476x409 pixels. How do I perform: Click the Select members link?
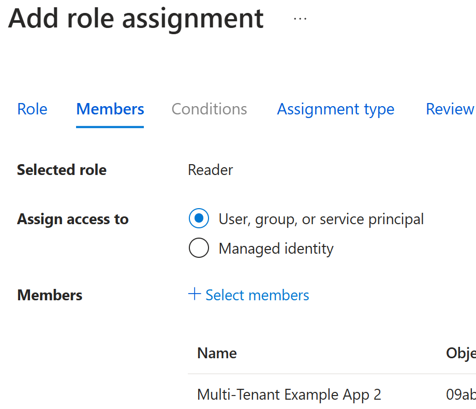[257, 295]
